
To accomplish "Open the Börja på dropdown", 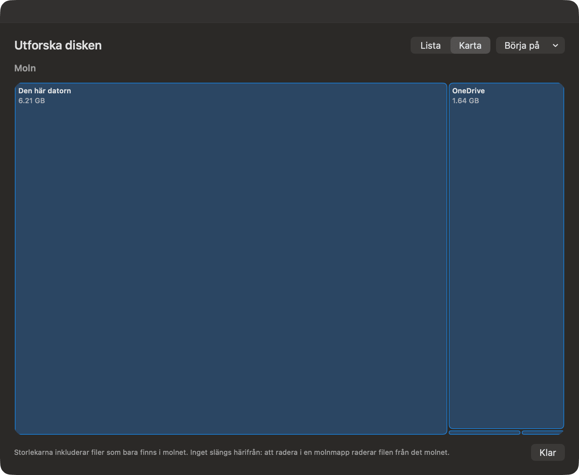I will 530,45.
